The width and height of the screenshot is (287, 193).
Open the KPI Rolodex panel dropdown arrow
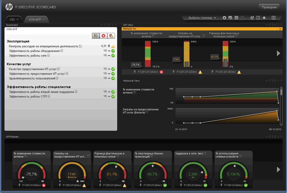tap(267, 137)
